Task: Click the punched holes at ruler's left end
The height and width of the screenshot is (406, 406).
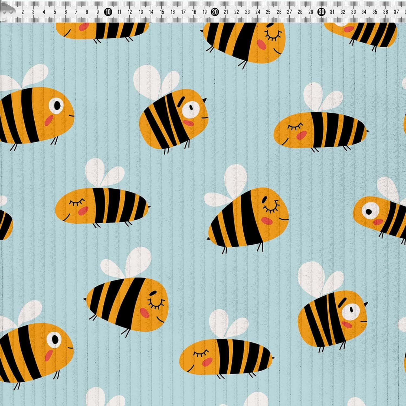Action: point(8,12)
